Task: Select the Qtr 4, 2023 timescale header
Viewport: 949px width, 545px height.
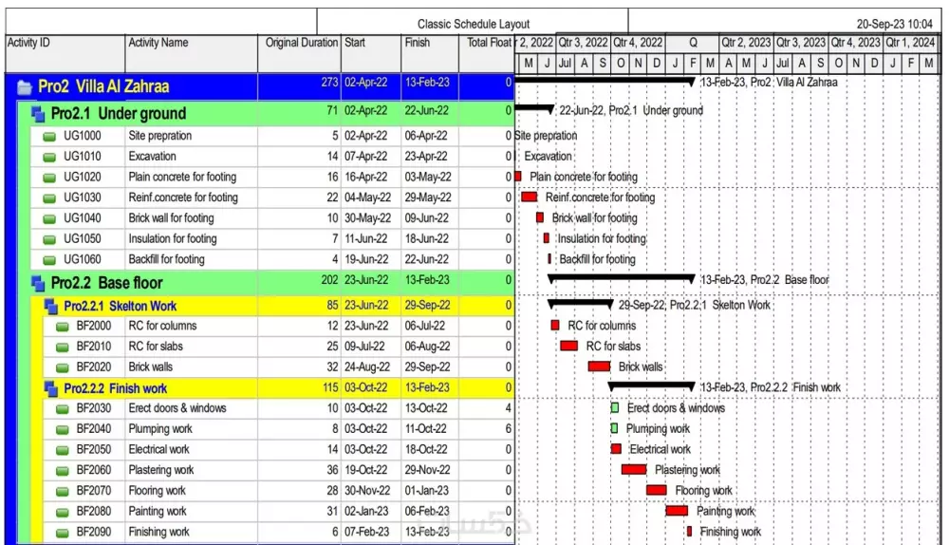Action: 856,43
